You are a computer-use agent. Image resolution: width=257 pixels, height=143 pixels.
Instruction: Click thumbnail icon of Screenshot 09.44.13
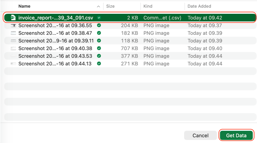(x=13, y=63)
